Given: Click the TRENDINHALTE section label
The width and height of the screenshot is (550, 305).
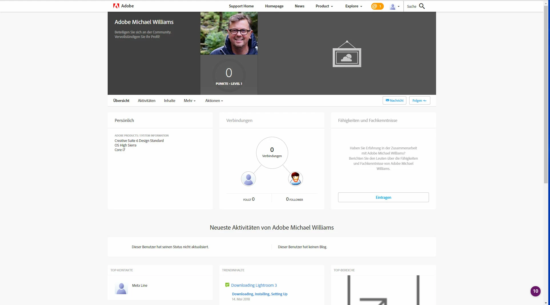Looking at the screenshot, I should point(233,270).
